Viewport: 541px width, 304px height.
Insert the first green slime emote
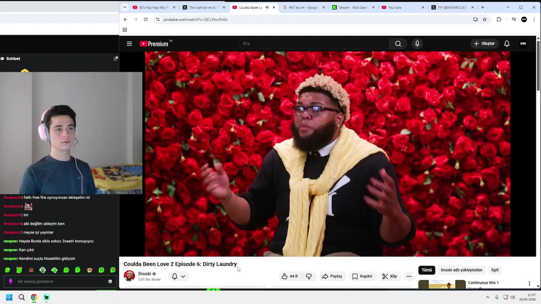[x=8, y=270]
